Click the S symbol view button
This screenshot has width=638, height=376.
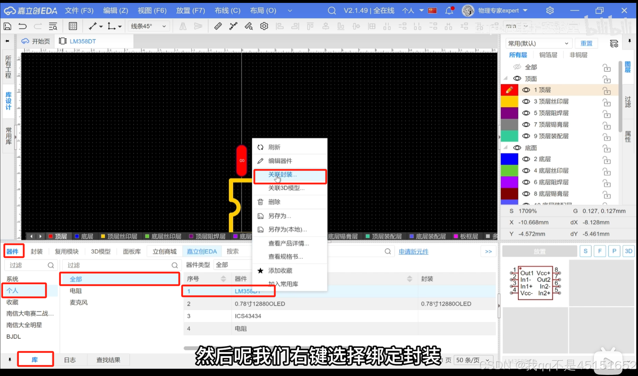[x=586, y=251]
